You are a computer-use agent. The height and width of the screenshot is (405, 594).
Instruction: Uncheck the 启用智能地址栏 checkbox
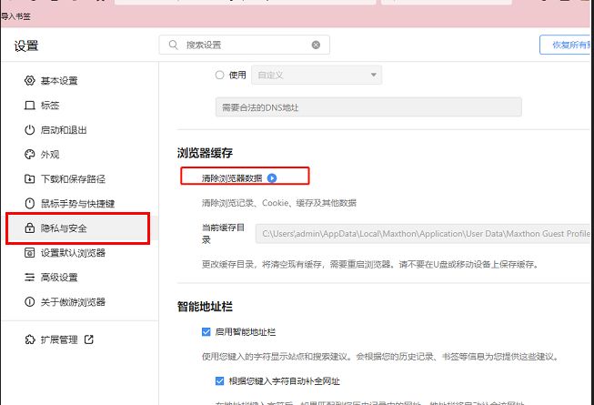click(206, 333)
